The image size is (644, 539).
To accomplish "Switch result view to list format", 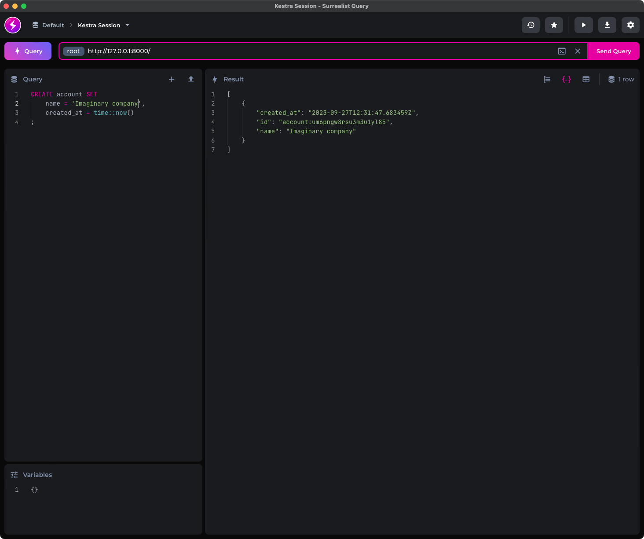I will click(x=547, y=79).
